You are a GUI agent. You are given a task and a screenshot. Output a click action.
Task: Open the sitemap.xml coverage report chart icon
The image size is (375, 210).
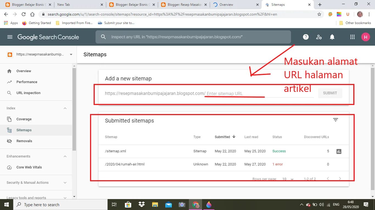(339, 151)
